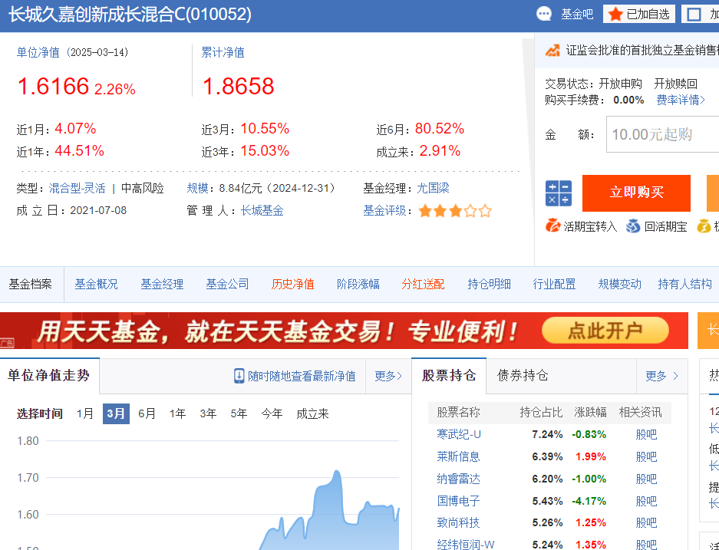Click the mobile download icon near 随时随地查看最新净值
Screen dimensions: 719x550
pos(239,376)
